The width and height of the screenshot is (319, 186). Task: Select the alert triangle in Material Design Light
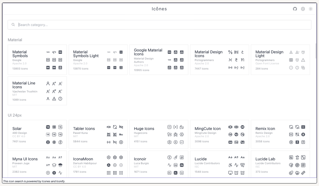303,60
